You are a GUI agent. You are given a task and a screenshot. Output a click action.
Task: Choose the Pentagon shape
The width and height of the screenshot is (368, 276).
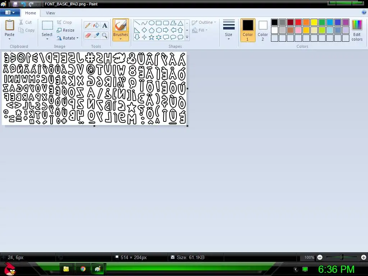152,30
